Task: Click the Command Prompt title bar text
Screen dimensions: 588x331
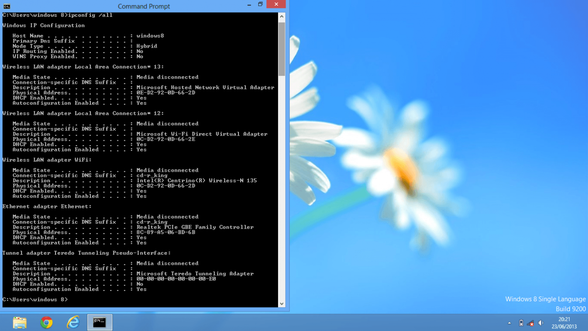Action: (144, 6)
